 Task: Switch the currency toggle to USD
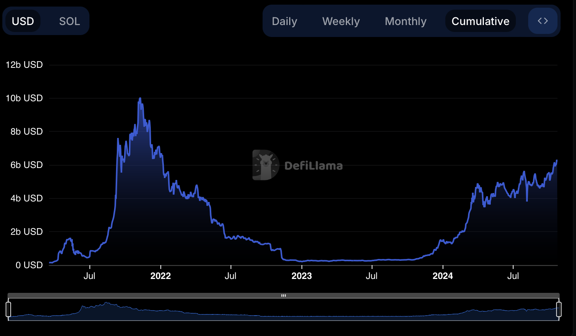pos(23,21)
